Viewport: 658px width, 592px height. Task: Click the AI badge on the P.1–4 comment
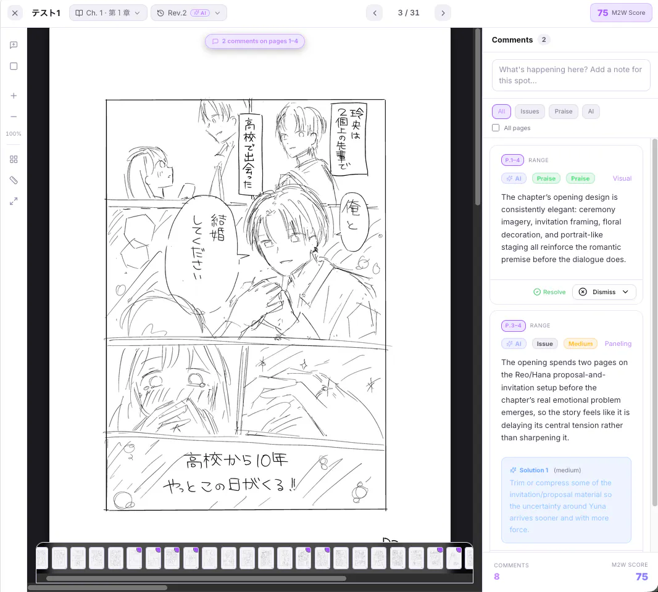pos(514,179)
